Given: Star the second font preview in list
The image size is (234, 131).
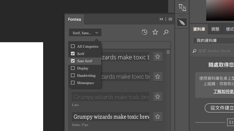Looking at the screenshot, I should [x=158, y=77].
